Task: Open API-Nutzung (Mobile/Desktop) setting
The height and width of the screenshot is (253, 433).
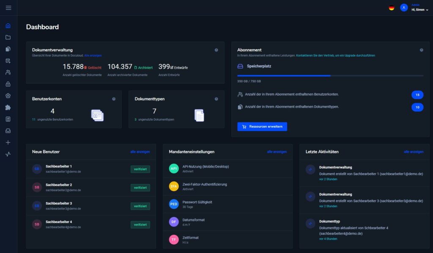Action: click(x=206, y=167)
